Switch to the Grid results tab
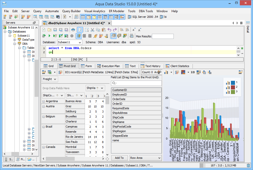The width and height of the screenshot is (253, 170). point(49,66)
